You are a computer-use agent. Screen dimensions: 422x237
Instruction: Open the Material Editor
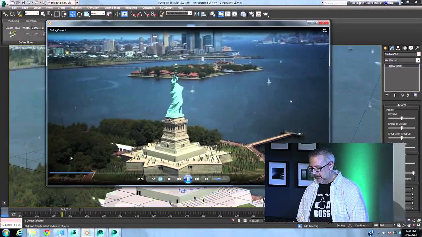tap(243, 14)
